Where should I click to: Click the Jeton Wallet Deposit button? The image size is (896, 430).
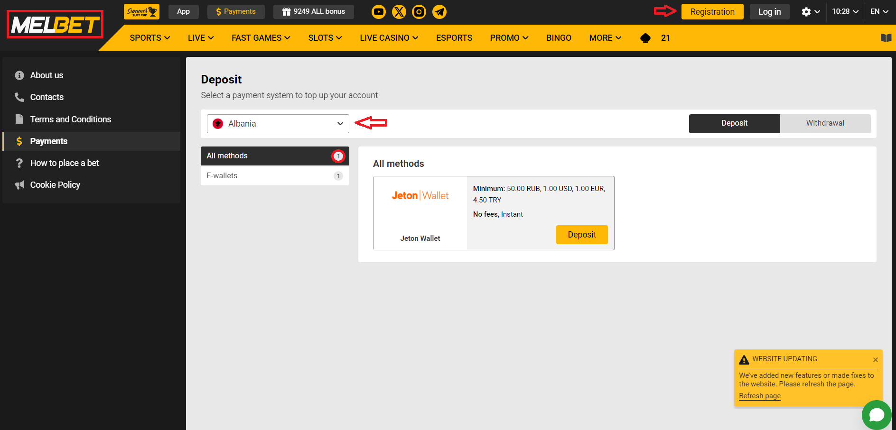pos(582,235)
